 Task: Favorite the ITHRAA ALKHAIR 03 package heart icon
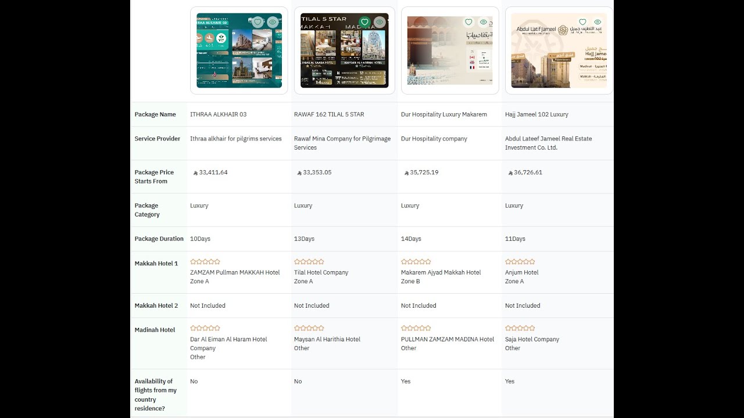[x=258, y=22]
